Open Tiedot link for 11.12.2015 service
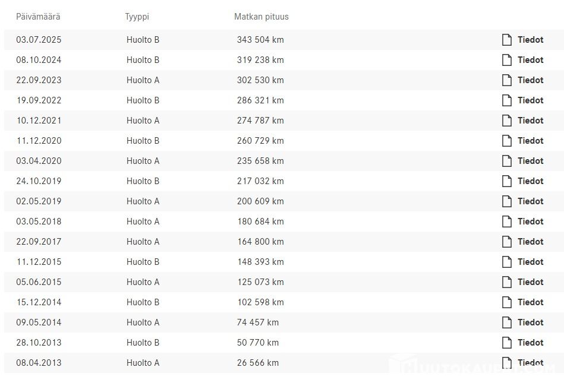Screen dimensions: 564x386 tap(530, 262)
